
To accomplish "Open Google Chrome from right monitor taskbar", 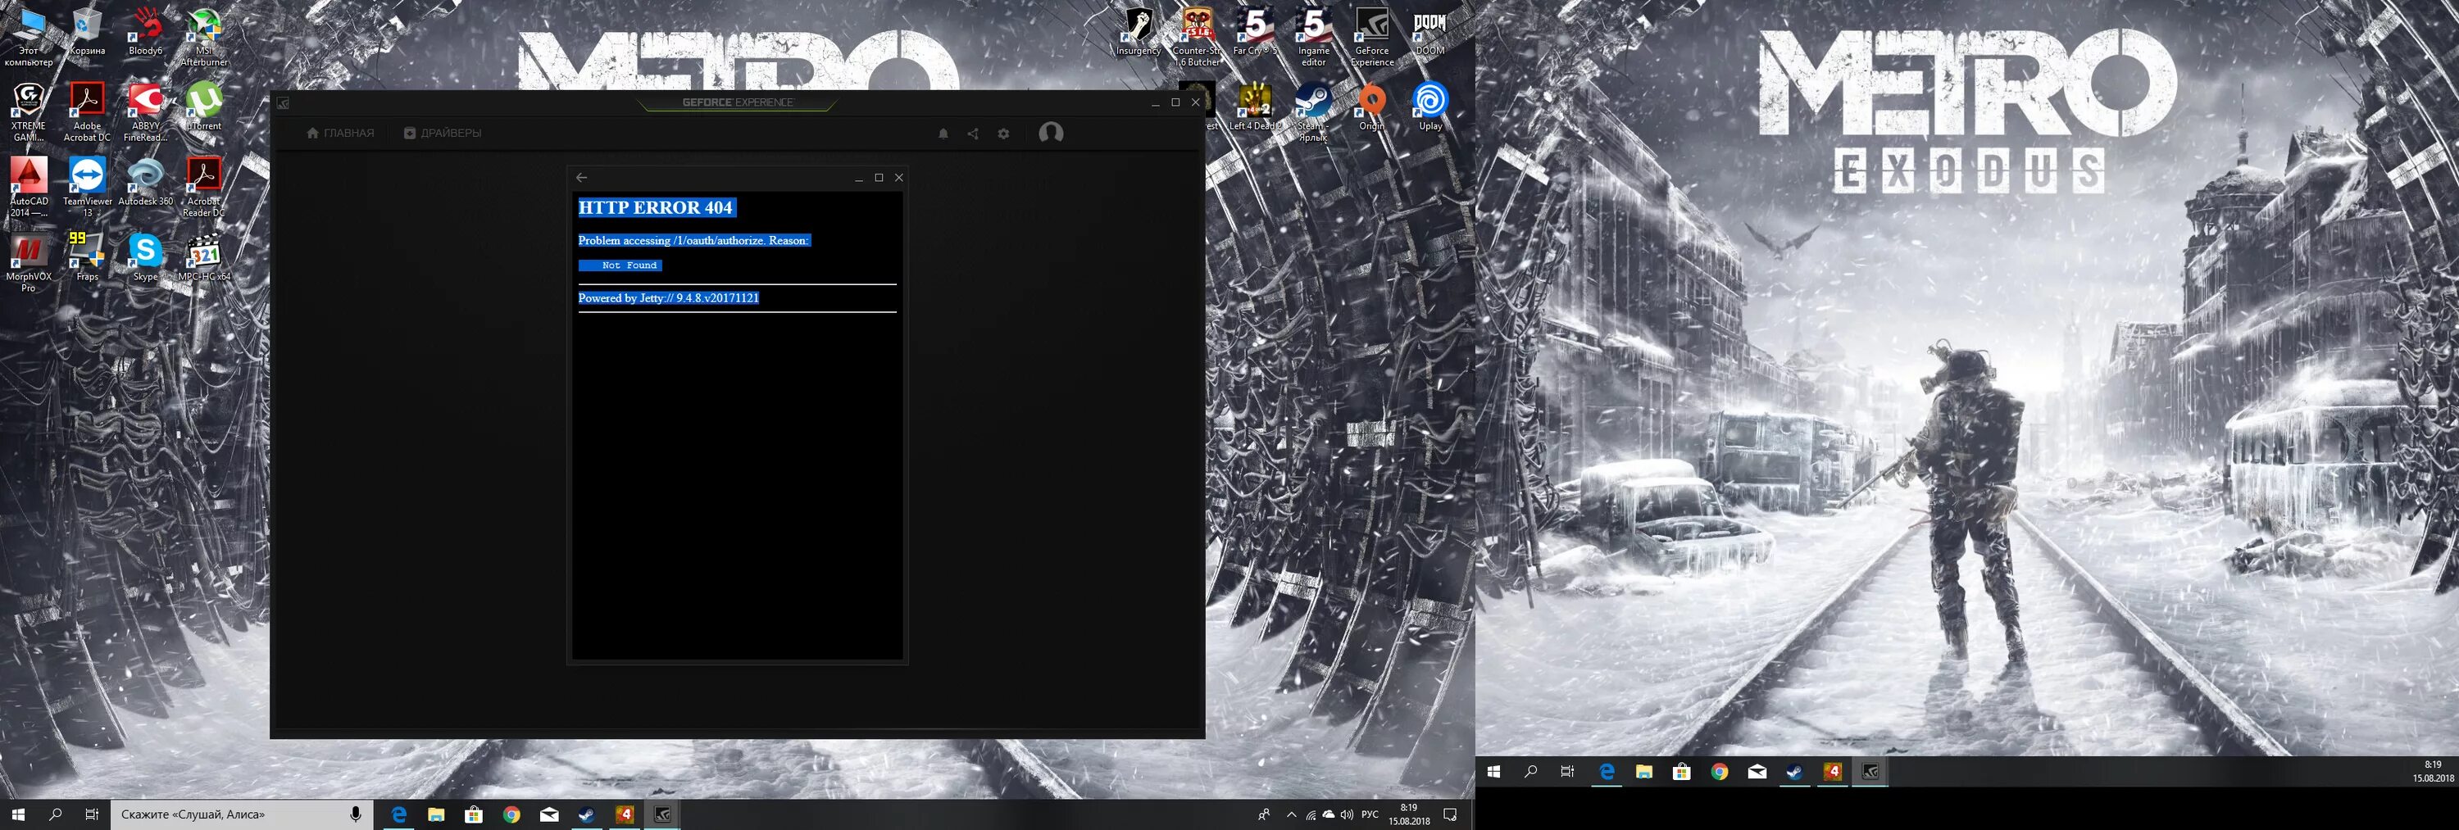I will click(x=1719, y=772).
